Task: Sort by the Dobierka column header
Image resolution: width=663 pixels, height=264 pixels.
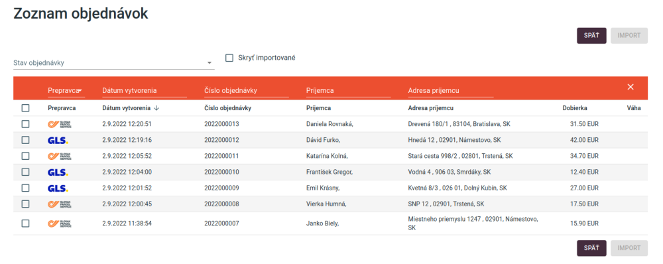Action: pyautogui.click(x=575, y=108)
